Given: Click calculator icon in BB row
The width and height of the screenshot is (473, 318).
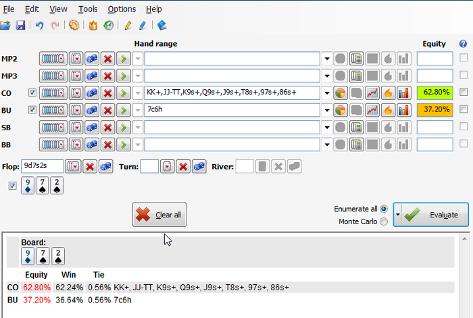Looking at the screenshot, I should point(356,144).
